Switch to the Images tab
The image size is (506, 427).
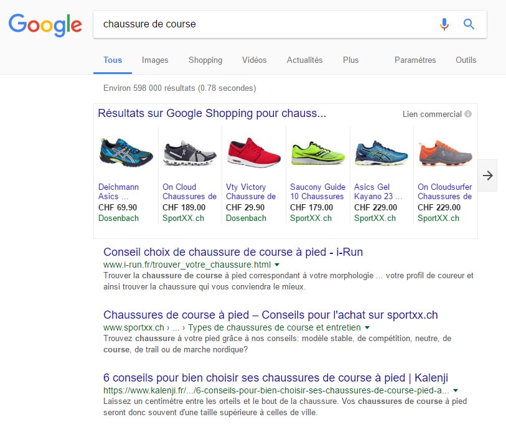click(155, 60)
